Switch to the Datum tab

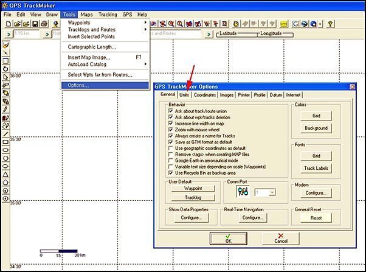coord(275,95)
